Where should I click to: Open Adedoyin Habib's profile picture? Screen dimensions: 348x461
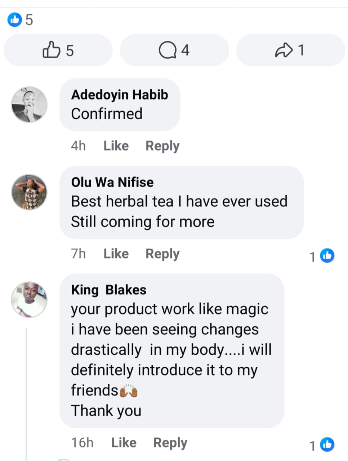29,104
